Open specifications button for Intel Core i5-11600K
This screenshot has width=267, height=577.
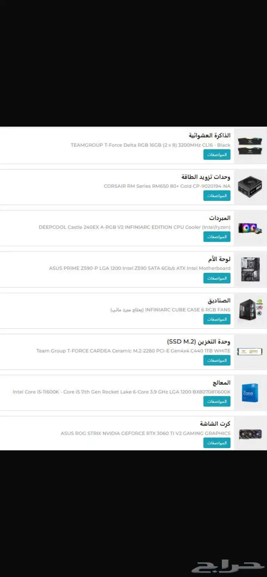[217, 401]
